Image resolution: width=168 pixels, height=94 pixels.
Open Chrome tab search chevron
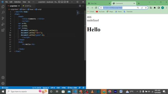(149, 2)
